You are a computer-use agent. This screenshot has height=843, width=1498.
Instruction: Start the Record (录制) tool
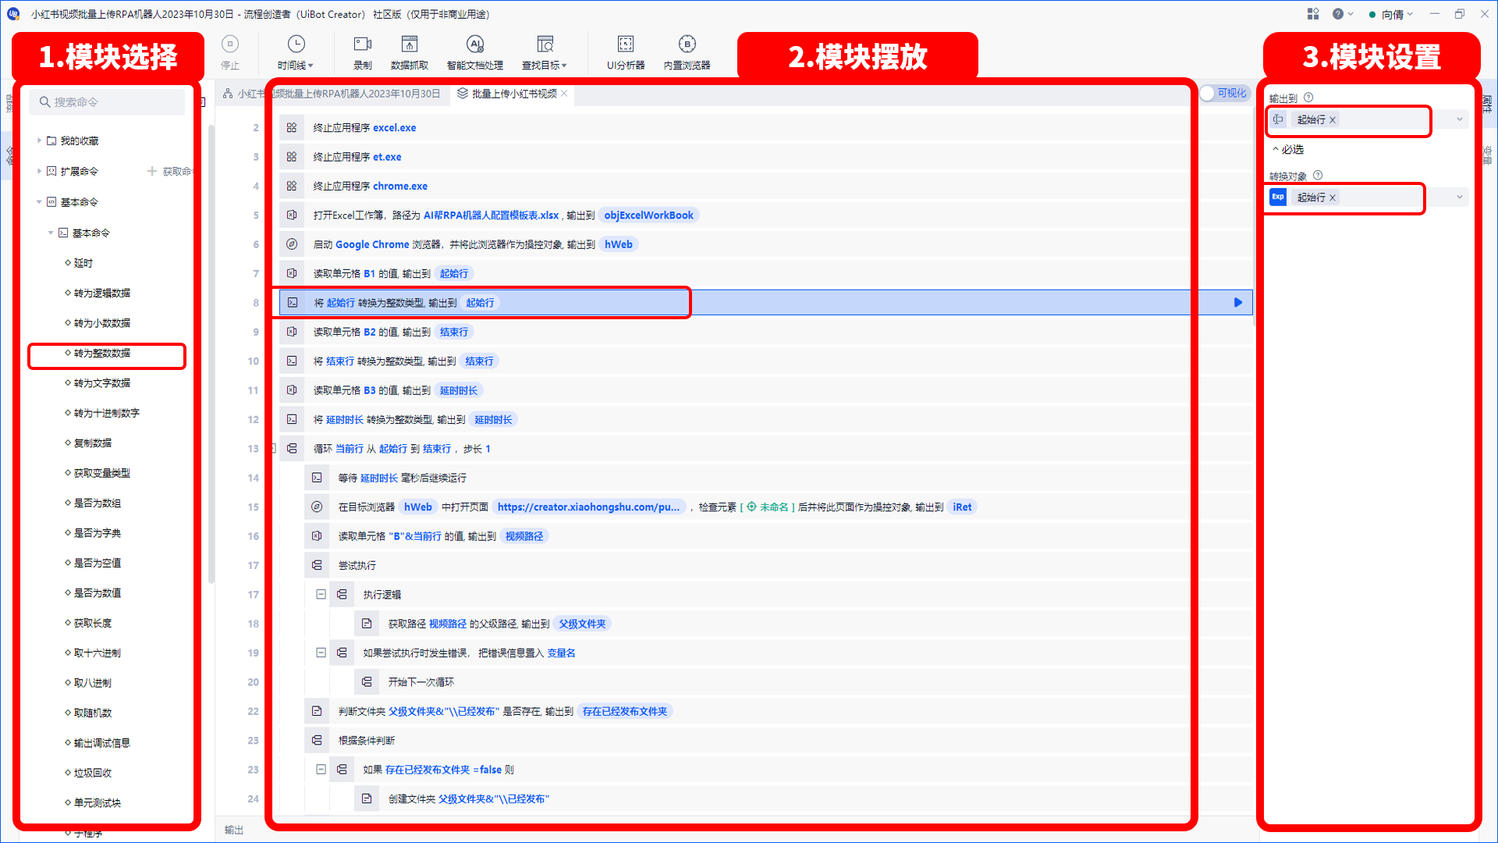363,52
